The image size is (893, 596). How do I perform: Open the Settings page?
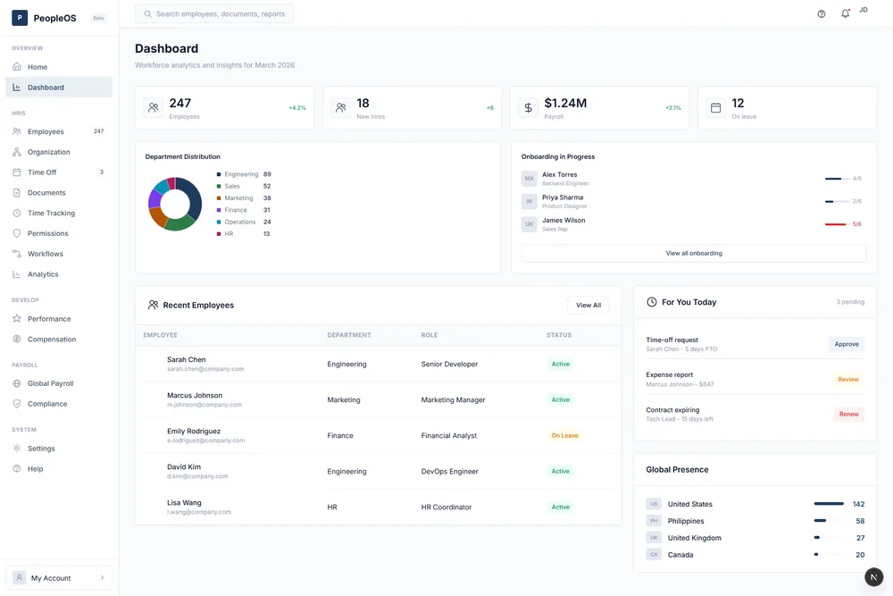(x=59, y=449)
